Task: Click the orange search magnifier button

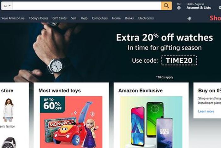Action: coord(166,6)
